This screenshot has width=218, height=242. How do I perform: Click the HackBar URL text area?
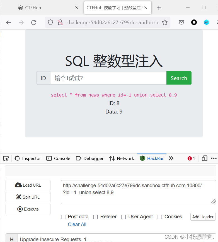139,192
